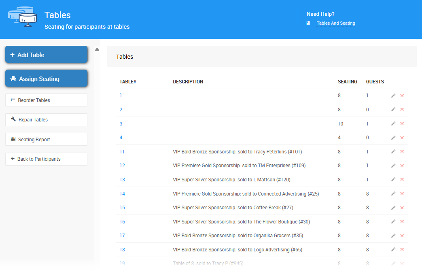Click the pencil edit icon for table 1
This screenshot has width=422, height=270.
pos(393,96)
